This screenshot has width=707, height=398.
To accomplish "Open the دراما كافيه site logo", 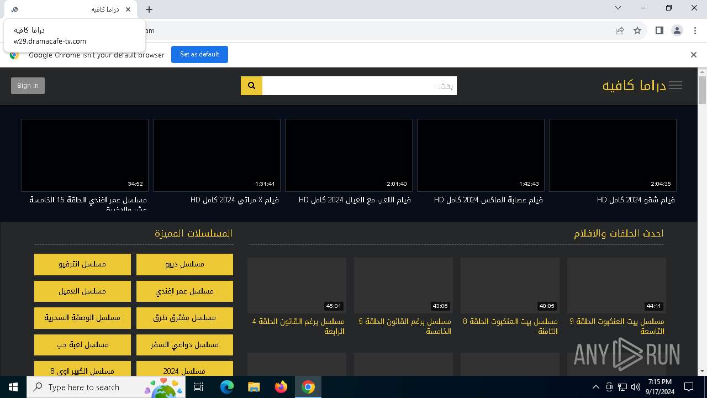I will pyautogui.click(x=634, y=86).
